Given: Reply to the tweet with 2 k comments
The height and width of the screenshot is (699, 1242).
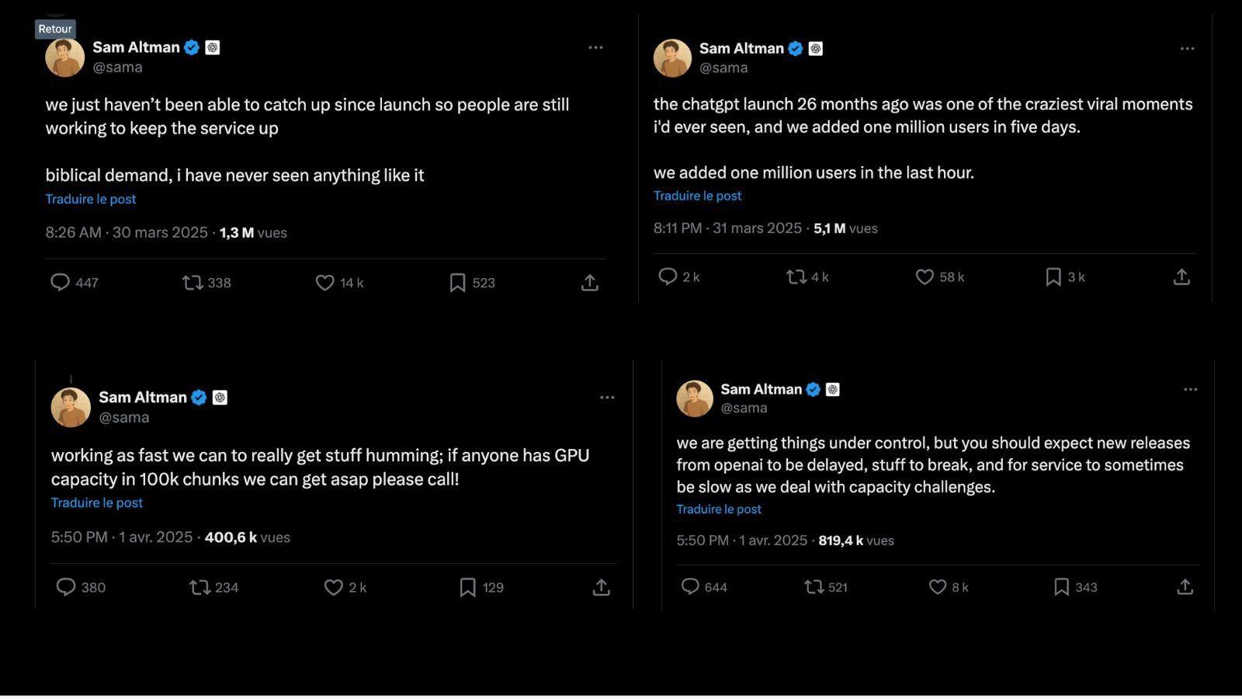Looking at the screenshot, I should [x=668, y=276].
